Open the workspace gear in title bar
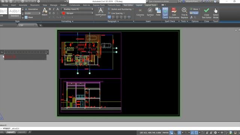Image resolution: width=240 pixels, height=135 pixels. coord(38,1)
